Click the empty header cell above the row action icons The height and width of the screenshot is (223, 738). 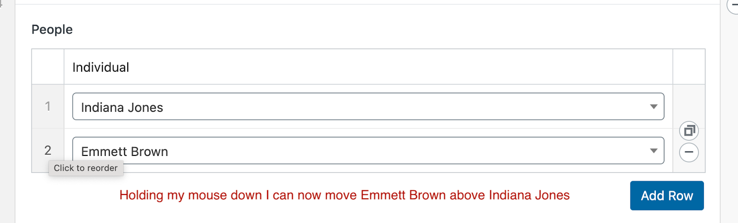coord(689,67)
